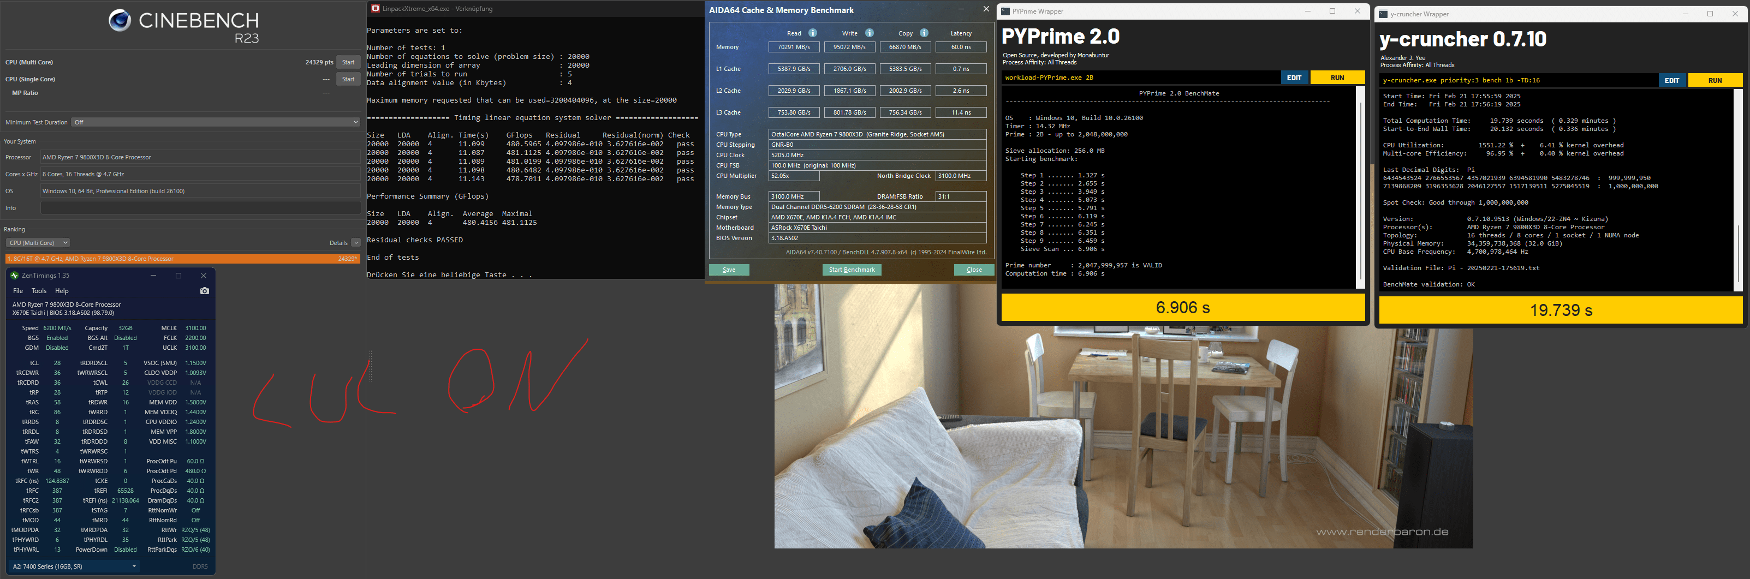This screenshot has height=579, width=1750.
Task: Select the orange 9800X3D ranking bar in Cinebench
Action: click(183, 259)
